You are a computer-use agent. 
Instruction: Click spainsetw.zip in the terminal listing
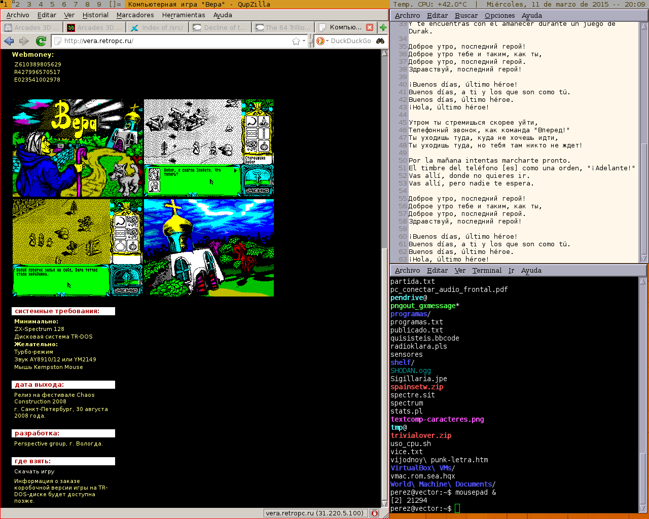click(417, 387)
